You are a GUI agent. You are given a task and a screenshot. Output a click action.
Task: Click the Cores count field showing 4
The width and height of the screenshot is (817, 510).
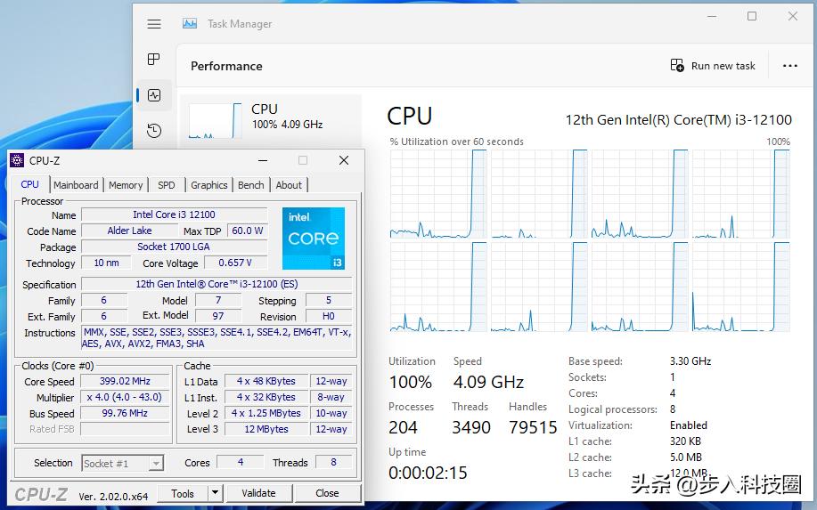(x=241, y=462)
